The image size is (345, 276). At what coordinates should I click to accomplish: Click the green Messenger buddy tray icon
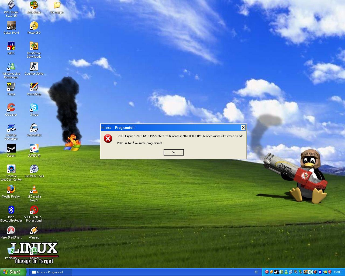[286, 272]
